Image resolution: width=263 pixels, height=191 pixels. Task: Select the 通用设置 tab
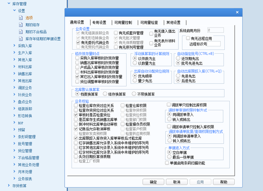[77, 22]
